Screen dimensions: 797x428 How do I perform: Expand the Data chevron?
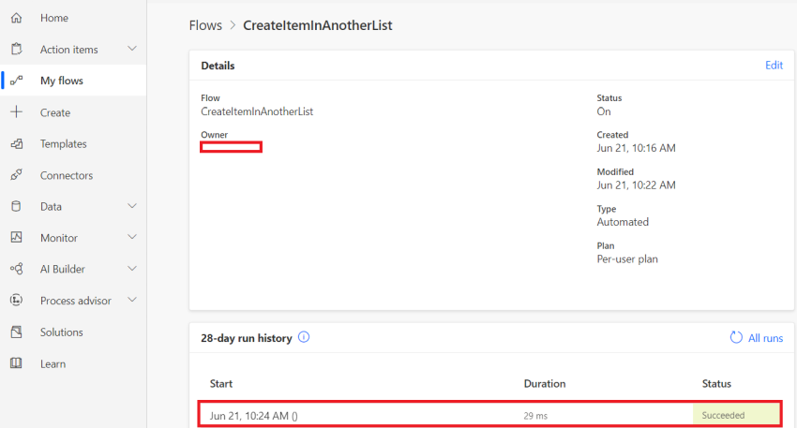tap(132, 206)
